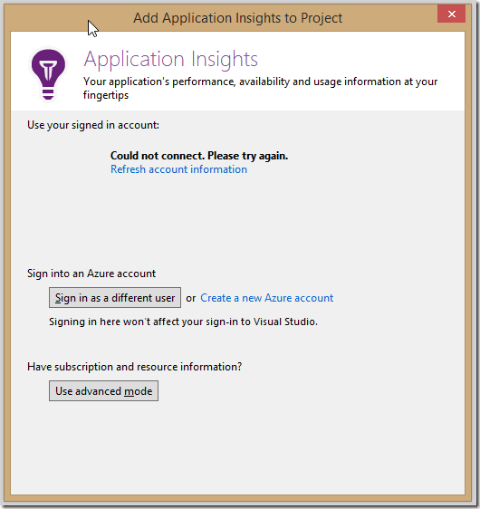480x509 pixels.
Task: Select the Use advanced mode button
Action: point(103,391)
